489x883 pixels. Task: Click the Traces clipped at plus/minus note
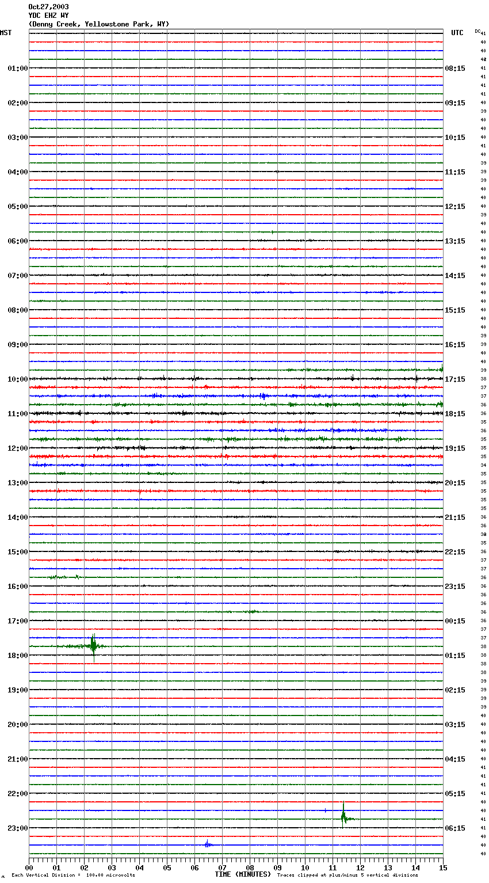pyautogui.click(x=347, y=876)
